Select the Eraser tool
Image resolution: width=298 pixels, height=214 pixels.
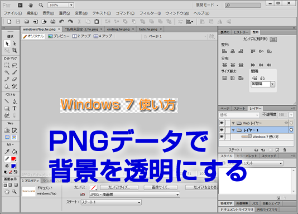(x=15, y=79)
